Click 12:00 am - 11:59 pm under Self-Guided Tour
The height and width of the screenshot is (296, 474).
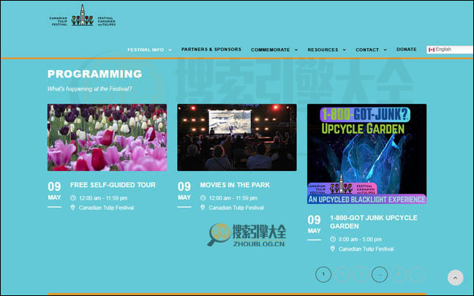click(x=103, y=198)
